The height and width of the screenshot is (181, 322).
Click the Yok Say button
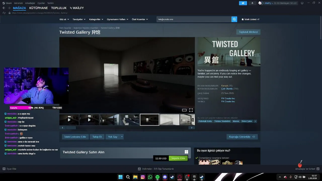pyautogui.click(x=113, y=137)
